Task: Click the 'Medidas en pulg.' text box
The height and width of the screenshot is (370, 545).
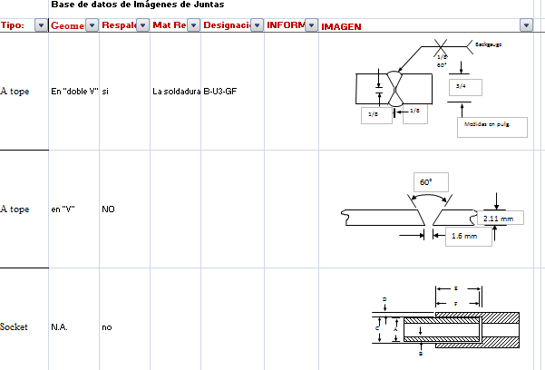Action: pos(491,126)
